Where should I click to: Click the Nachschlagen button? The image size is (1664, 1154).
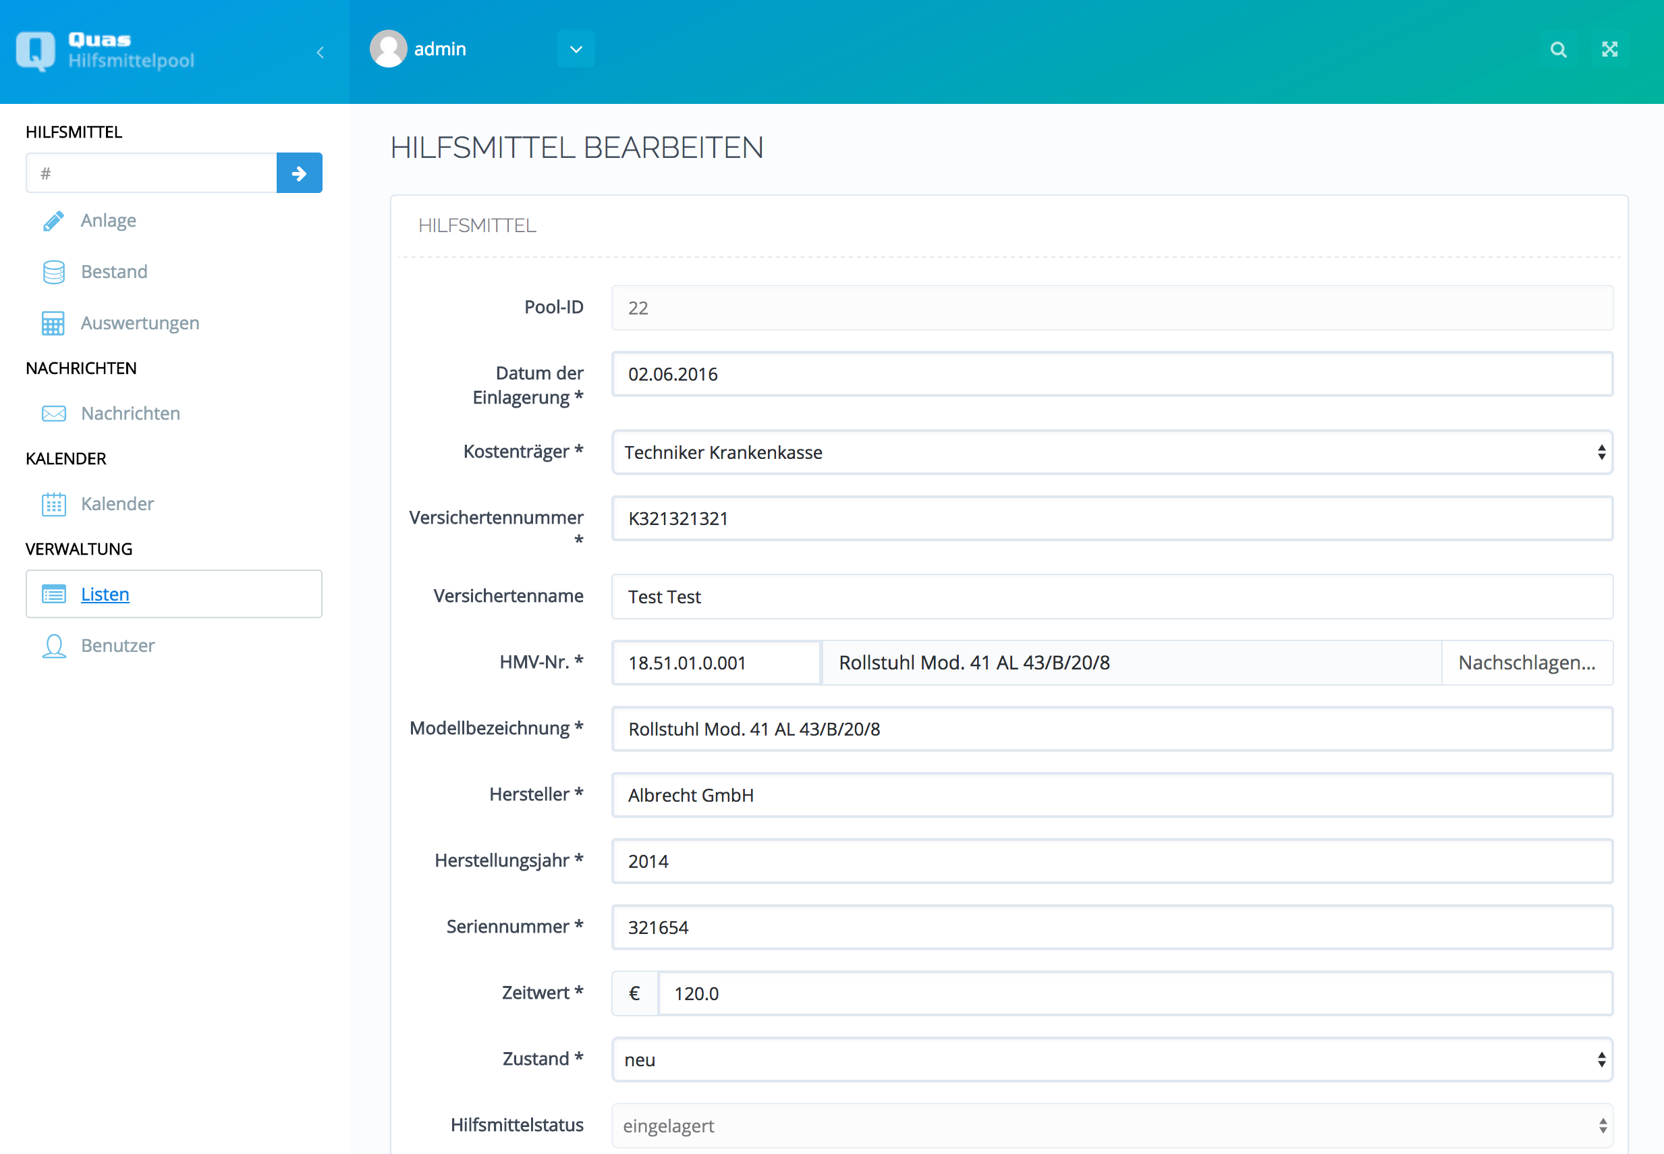pos(1528,662)
